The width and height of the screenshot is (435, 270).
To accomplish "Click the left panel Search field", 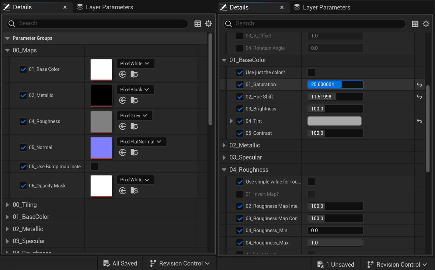I will pos(97,23).
